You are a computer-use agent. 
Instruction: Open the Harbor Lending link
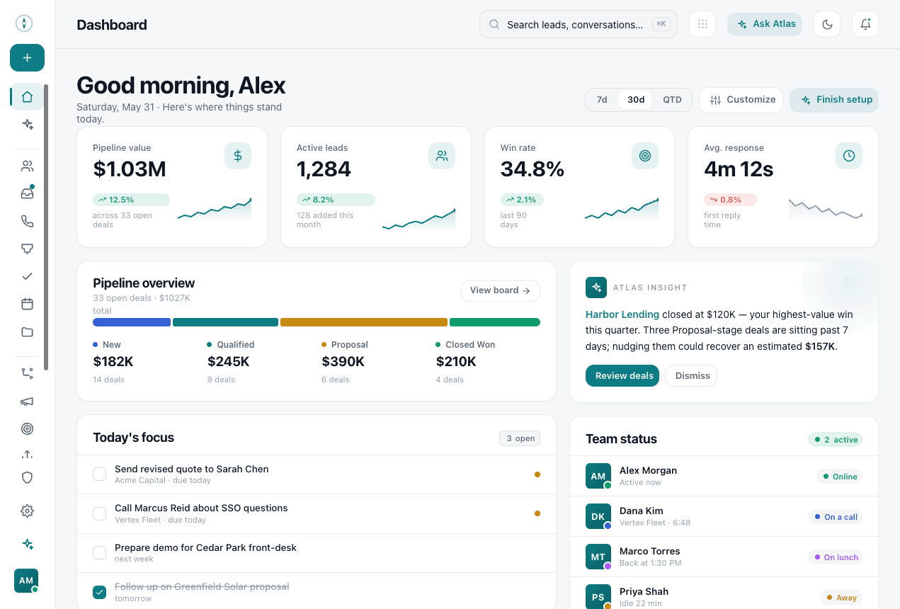tap(622, 314)
